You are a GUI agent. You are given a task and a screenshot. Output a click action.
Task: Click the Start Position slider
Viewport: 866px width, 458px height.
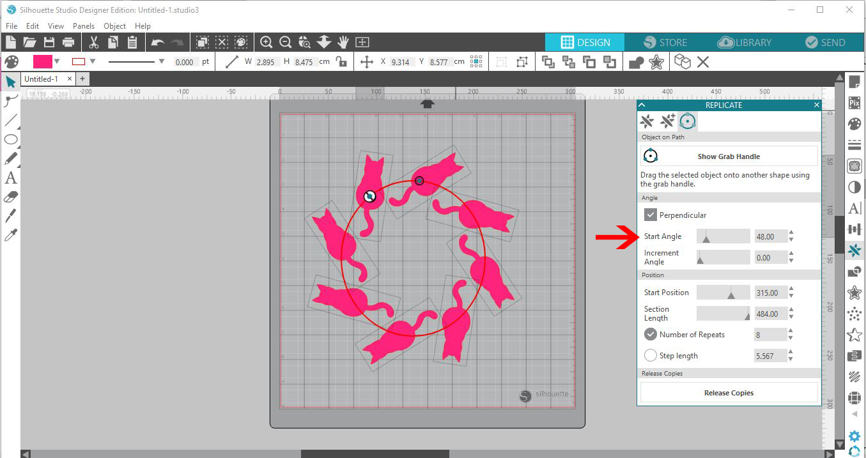[723, 293]
